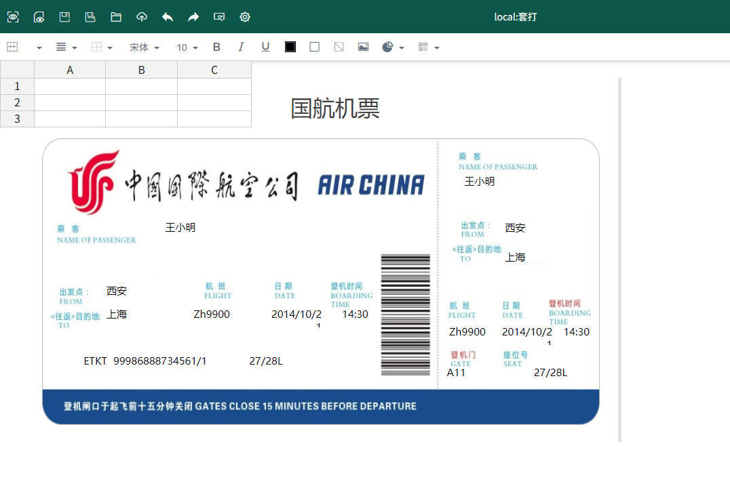
Task: Toggle italic formatting
Action: click(x=241, y=47)
